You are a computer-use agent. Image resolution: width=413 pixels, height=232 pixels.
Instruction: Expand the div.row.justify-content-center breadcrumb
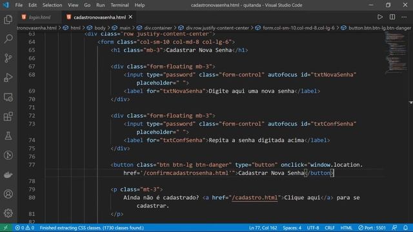click(217, 28)
